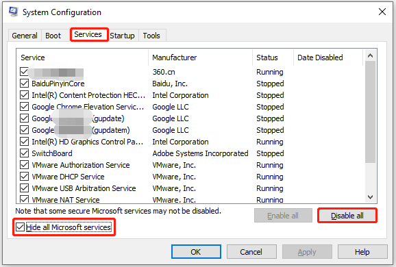Screen dimensions: 396x267
Task: Toggle Hide all Microsoft services checkbox
Action: click(20, 227)
